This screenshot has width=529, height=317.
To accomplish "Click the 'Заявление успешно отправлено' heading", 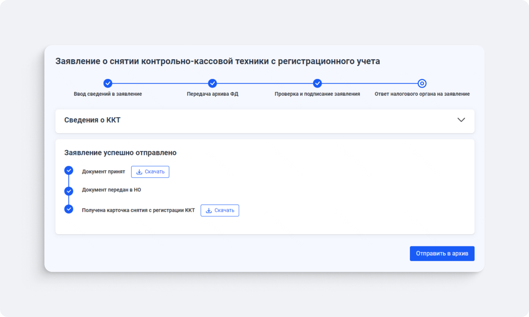I will pyautogui.click(x=120, y=153).
